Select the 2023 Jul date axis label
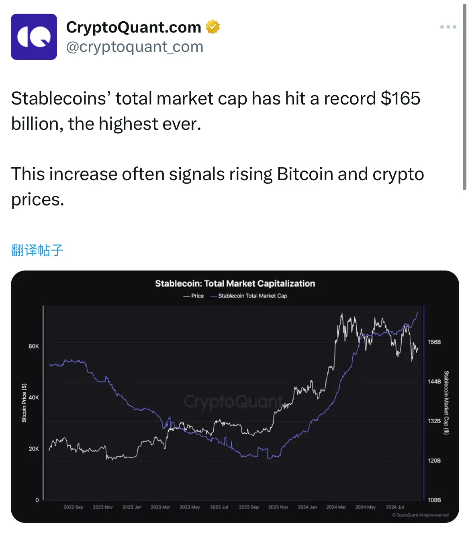The image size is (470, 539). tap(219, 507)
